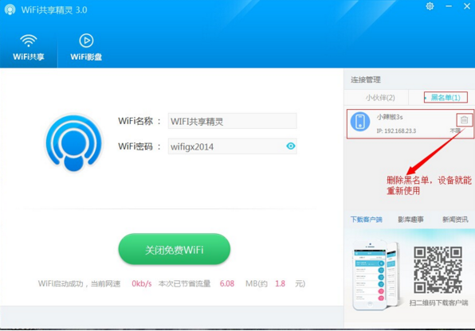Screen dimensions: 475x331
Task: Click 关闭免费WiFi button
Action: (175, 249)
